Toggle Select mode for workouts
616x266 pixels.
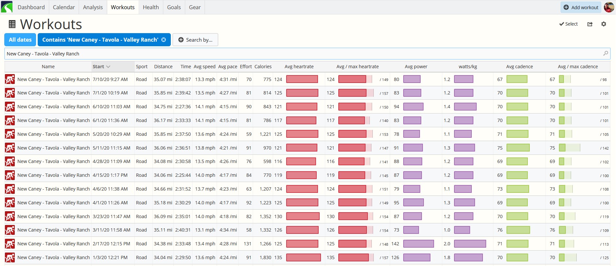click(x=568, y=24)
